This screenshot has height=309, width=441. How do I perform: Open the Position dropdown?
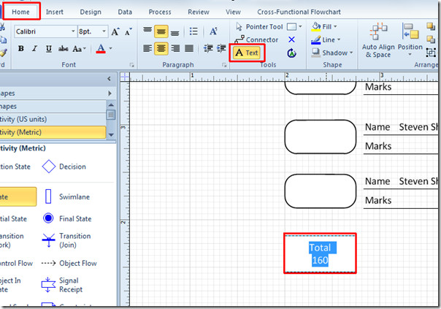click(x=410, y=40)
